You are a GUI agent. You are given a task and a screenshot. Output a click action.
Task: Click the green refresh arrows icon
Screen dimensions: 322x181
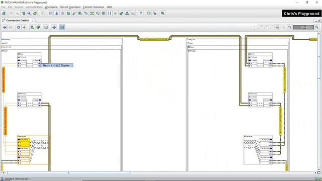(35, 14)
